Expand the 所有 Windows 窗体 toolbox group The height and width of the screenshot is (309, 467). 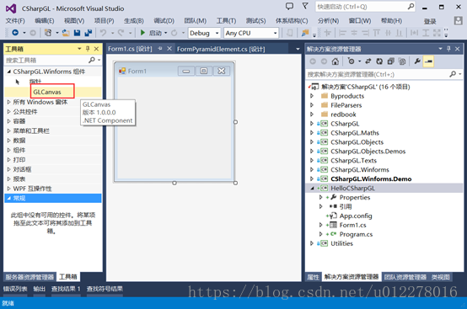click(8, 102)
